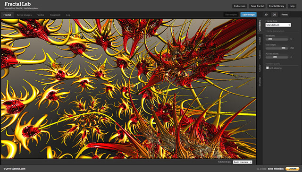Image resolution: width=302 pixels, height=172 pixels.
Task: Select the vertical Colour side tab
Action: click(x=260, y=68)
